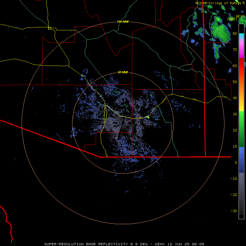Screen dimensions: 246x246
Task: Click the -30 value on the dBZ scale
Action: (x=234, y=211)
